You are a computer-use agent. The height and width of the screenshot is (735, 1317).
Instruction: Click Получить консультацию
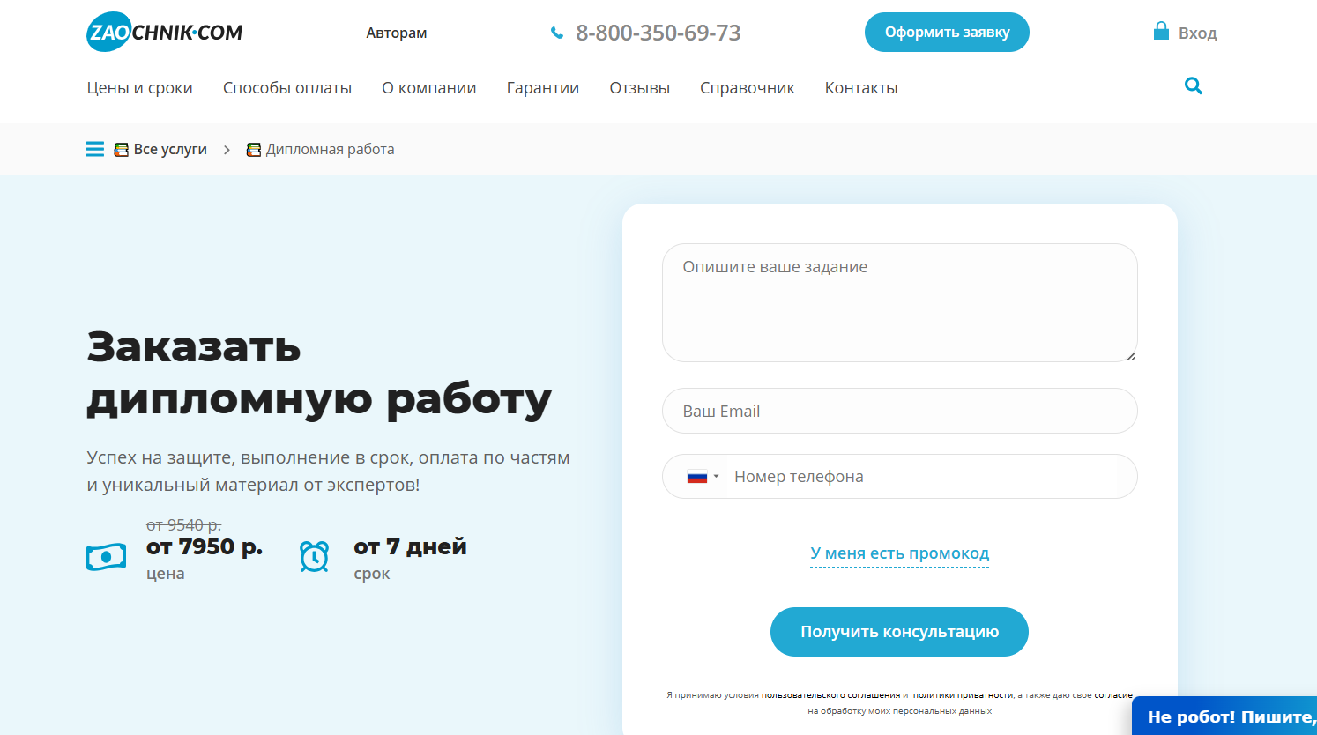click(x=899, y=631)
